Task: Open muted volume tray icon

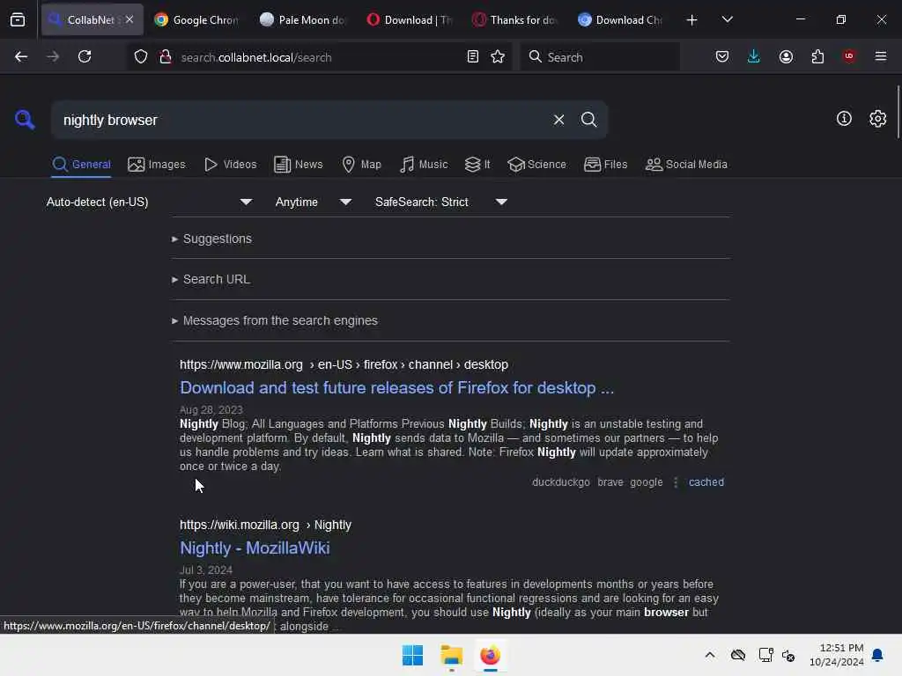Action: [788, 655]
